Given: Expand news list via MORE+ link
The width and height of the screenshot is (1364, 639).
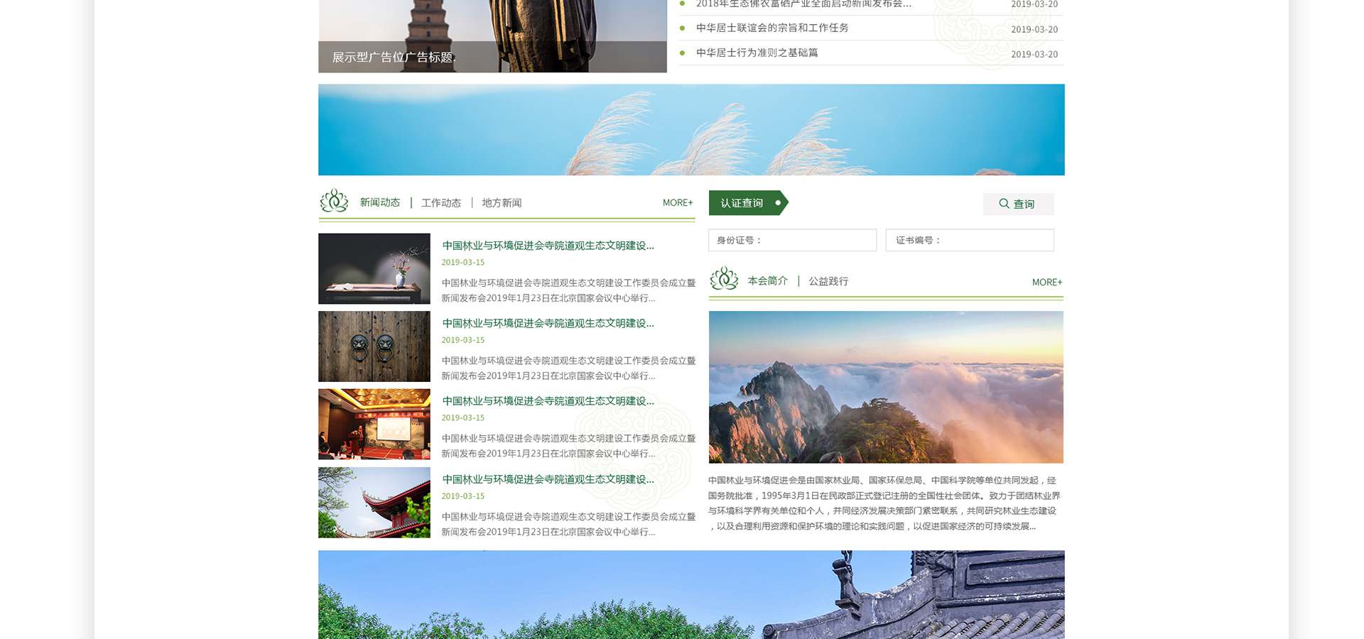Looking at the screenshot, I should click(x=677, y=203).
